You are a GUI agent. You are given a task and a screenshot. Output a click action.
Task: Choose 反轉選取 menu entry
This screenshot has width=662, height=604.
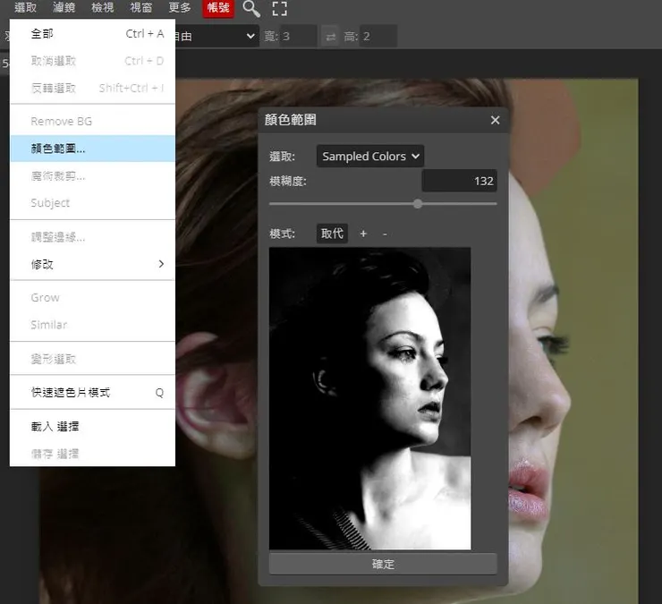(x=92, y=88)
